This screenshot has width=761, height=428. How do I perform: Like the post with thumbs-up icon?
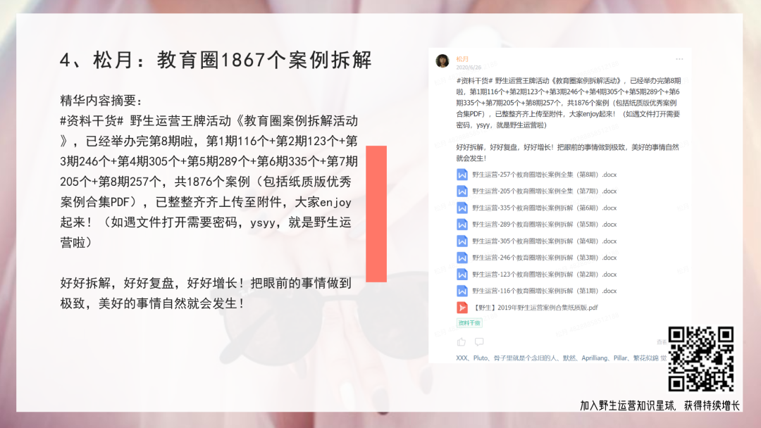pyautogui.click(x=462, y=342)
